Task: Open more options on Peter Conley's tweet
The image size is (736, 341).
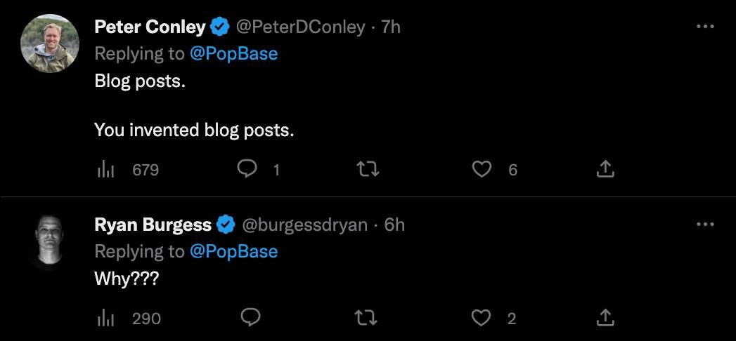Action: coord(704,27)
